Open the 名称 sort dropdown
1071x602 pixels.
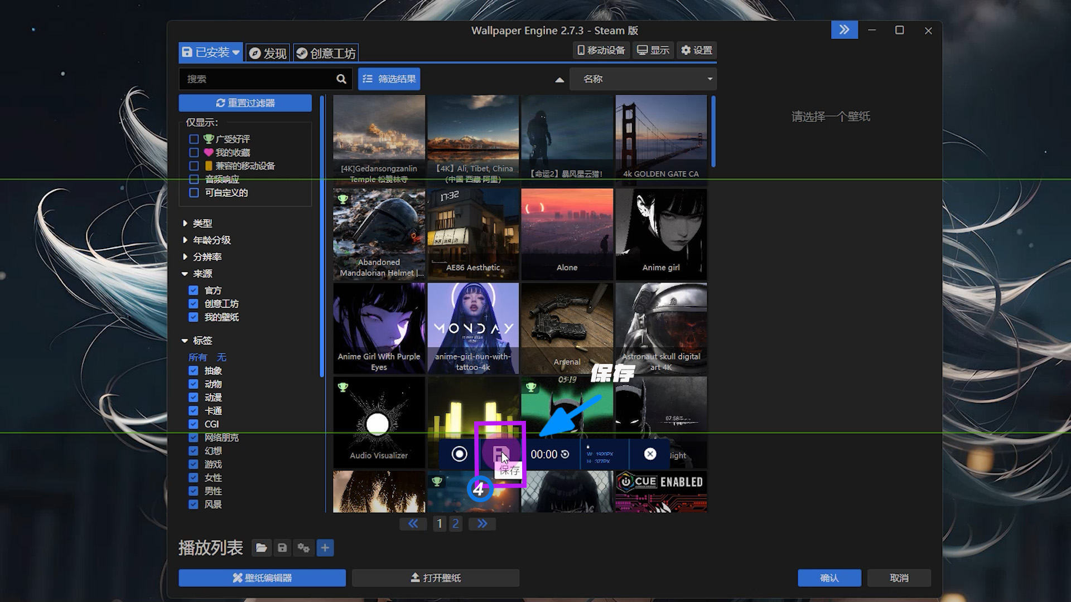[x=643, y=79]
